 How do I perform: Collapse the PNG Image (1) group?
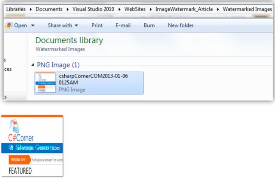(33, 65)
